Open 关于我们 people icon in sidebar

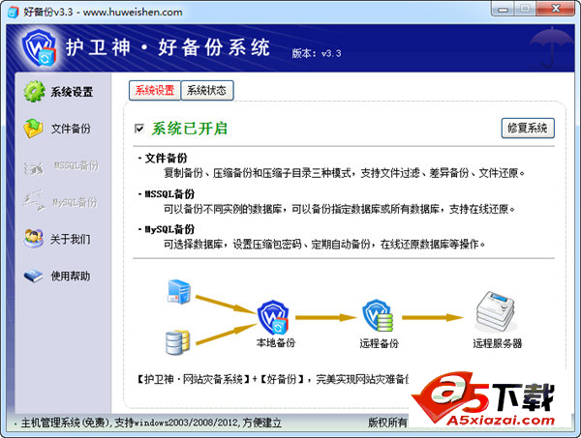point(33,238)
